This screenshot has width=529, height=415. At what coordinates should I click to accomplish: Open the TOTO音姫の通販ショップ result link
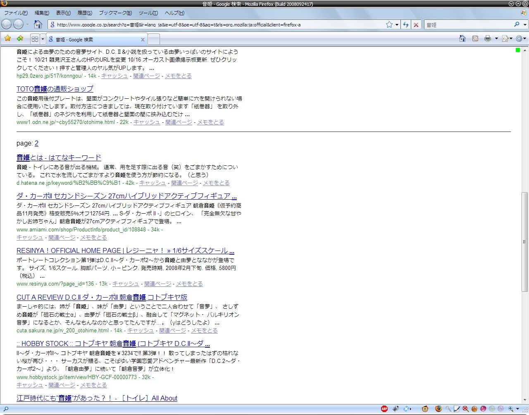point(55,89)
